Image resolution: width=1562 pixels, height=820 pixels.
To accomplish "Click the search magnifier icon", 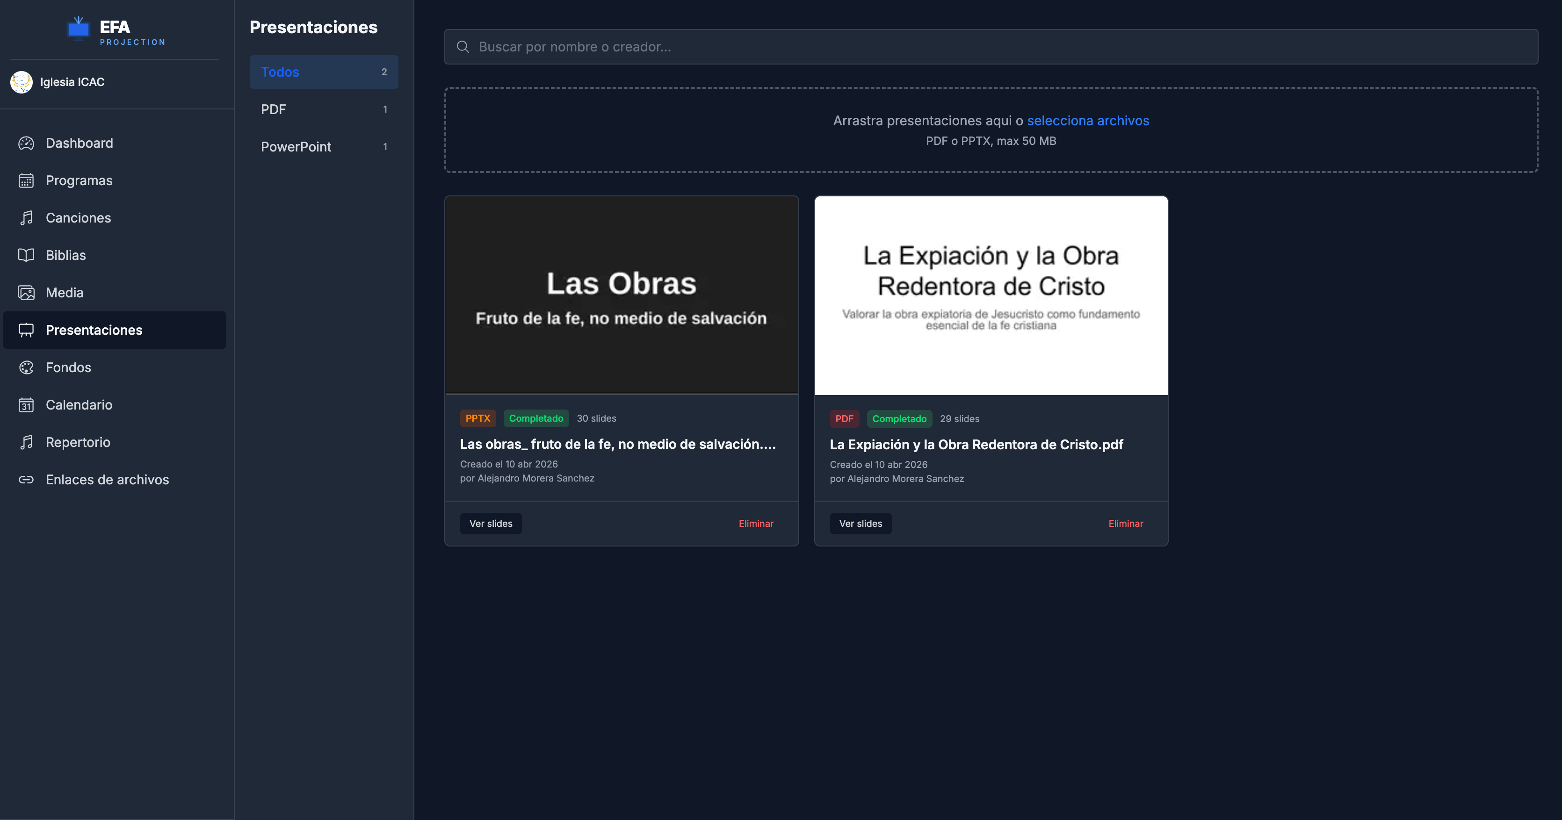I will pos(463,47).
